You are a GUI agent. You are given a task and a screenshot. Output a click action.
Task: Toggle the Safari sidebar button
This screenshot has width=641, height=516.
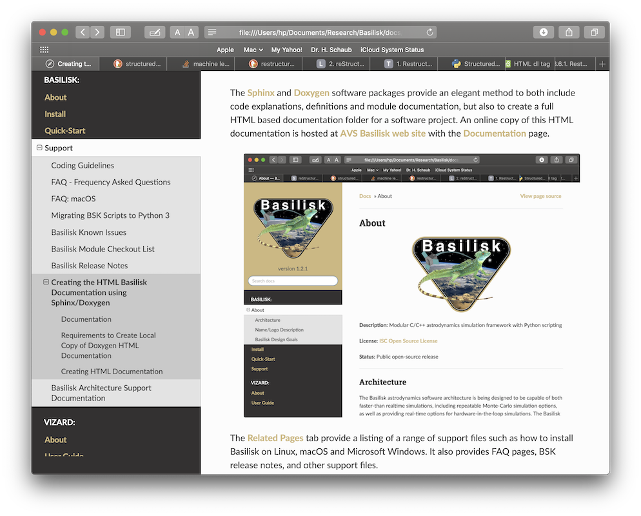[121, 32]
